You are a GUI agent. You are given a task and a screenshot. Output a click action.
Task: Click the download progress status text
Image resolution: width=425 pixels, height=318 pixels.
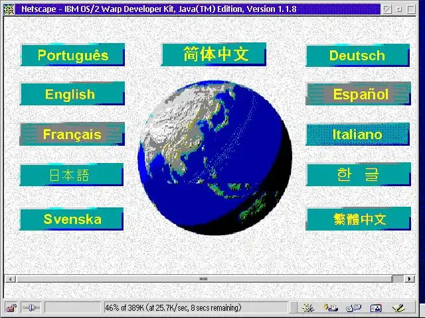click(x=173, y=307)
